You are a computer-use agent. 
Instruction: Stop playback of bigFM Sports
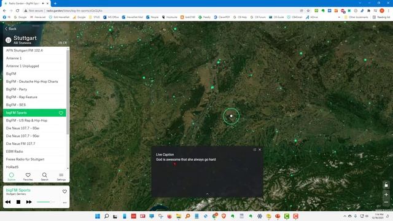pyautogui.click(x=18, y=202)
